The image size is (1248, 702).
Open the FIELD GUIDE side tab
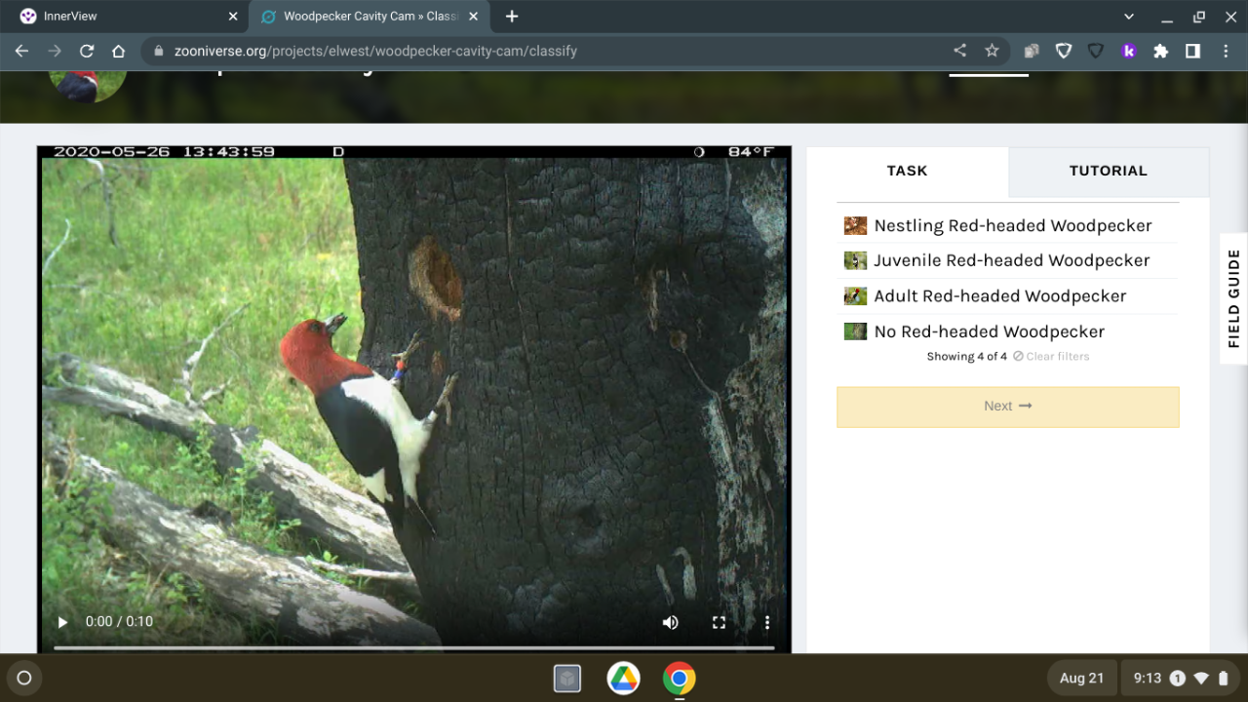pyautogui.click(x=1233, y=298)
